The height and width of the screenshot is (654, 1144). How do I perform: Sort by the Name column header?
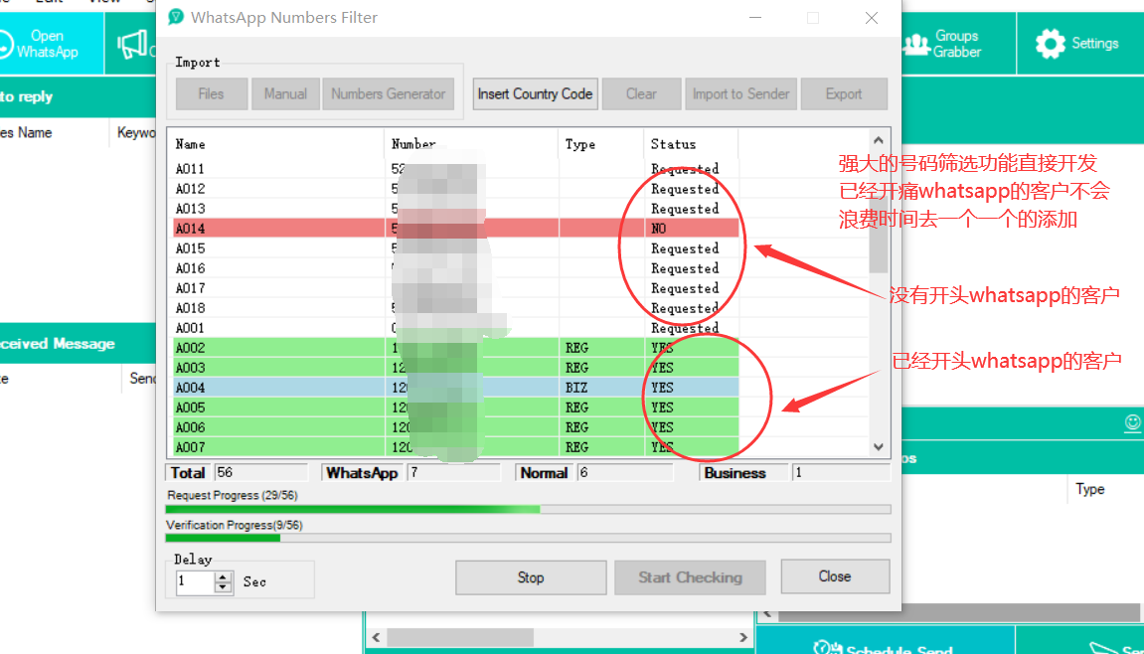278,144
